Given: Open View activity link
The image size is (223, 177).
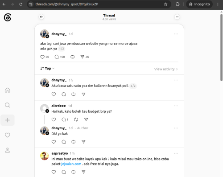Looking at the screenshot, I should [166, 69].
